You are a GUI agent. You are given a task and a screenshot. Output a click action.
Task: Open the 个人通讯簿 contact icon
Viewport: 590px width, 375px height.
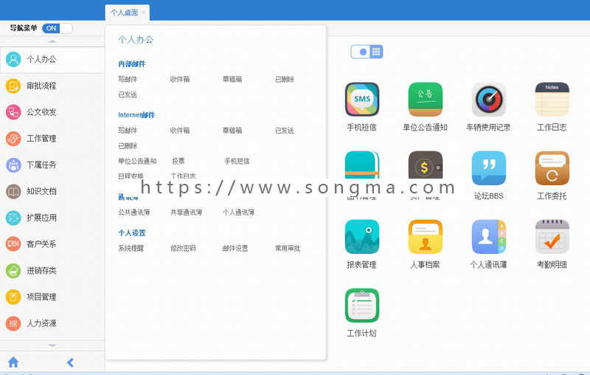pyautogui.click(x=489, y=236)
